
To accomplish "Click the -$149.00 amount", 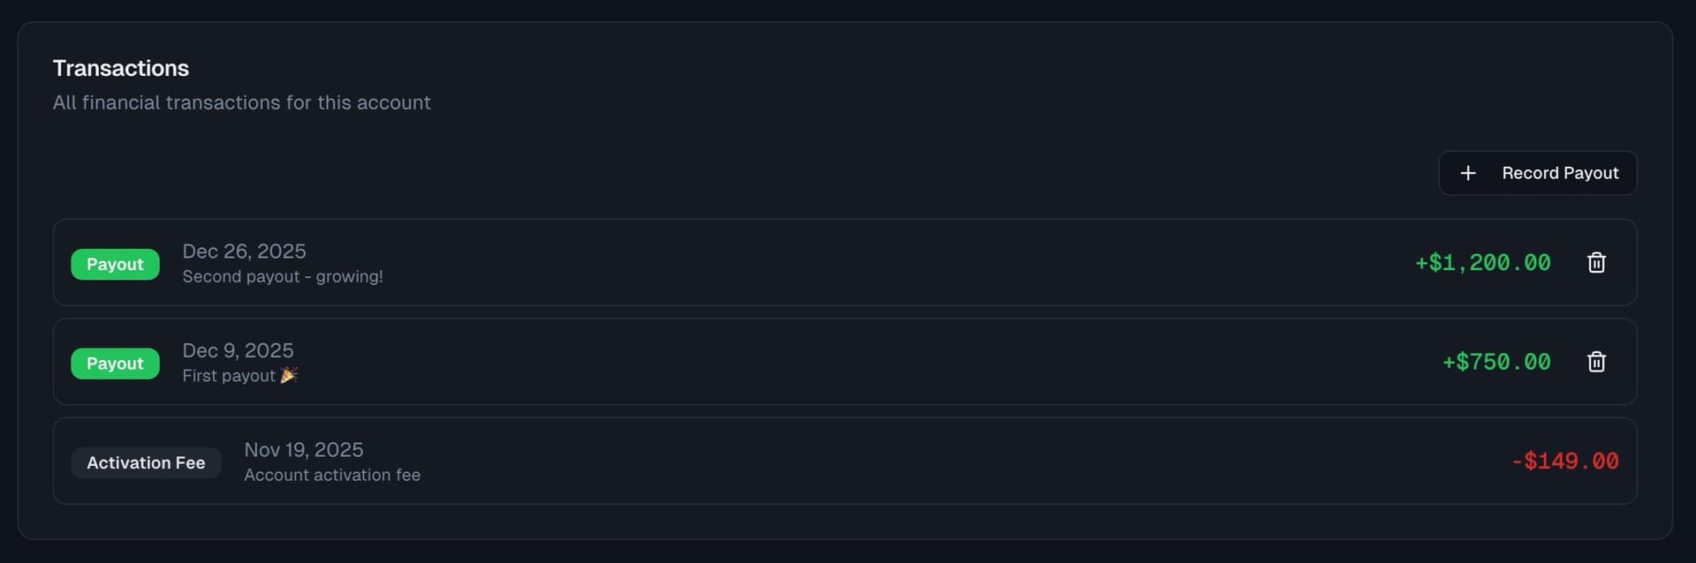I will pyautogui.click(x=1564, y=461).
